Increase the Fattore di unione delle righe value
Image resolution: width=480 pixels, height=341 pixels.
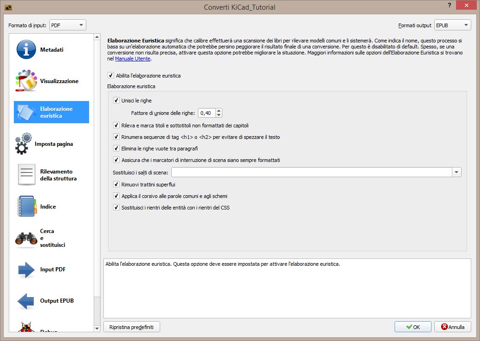pos(219,110)
